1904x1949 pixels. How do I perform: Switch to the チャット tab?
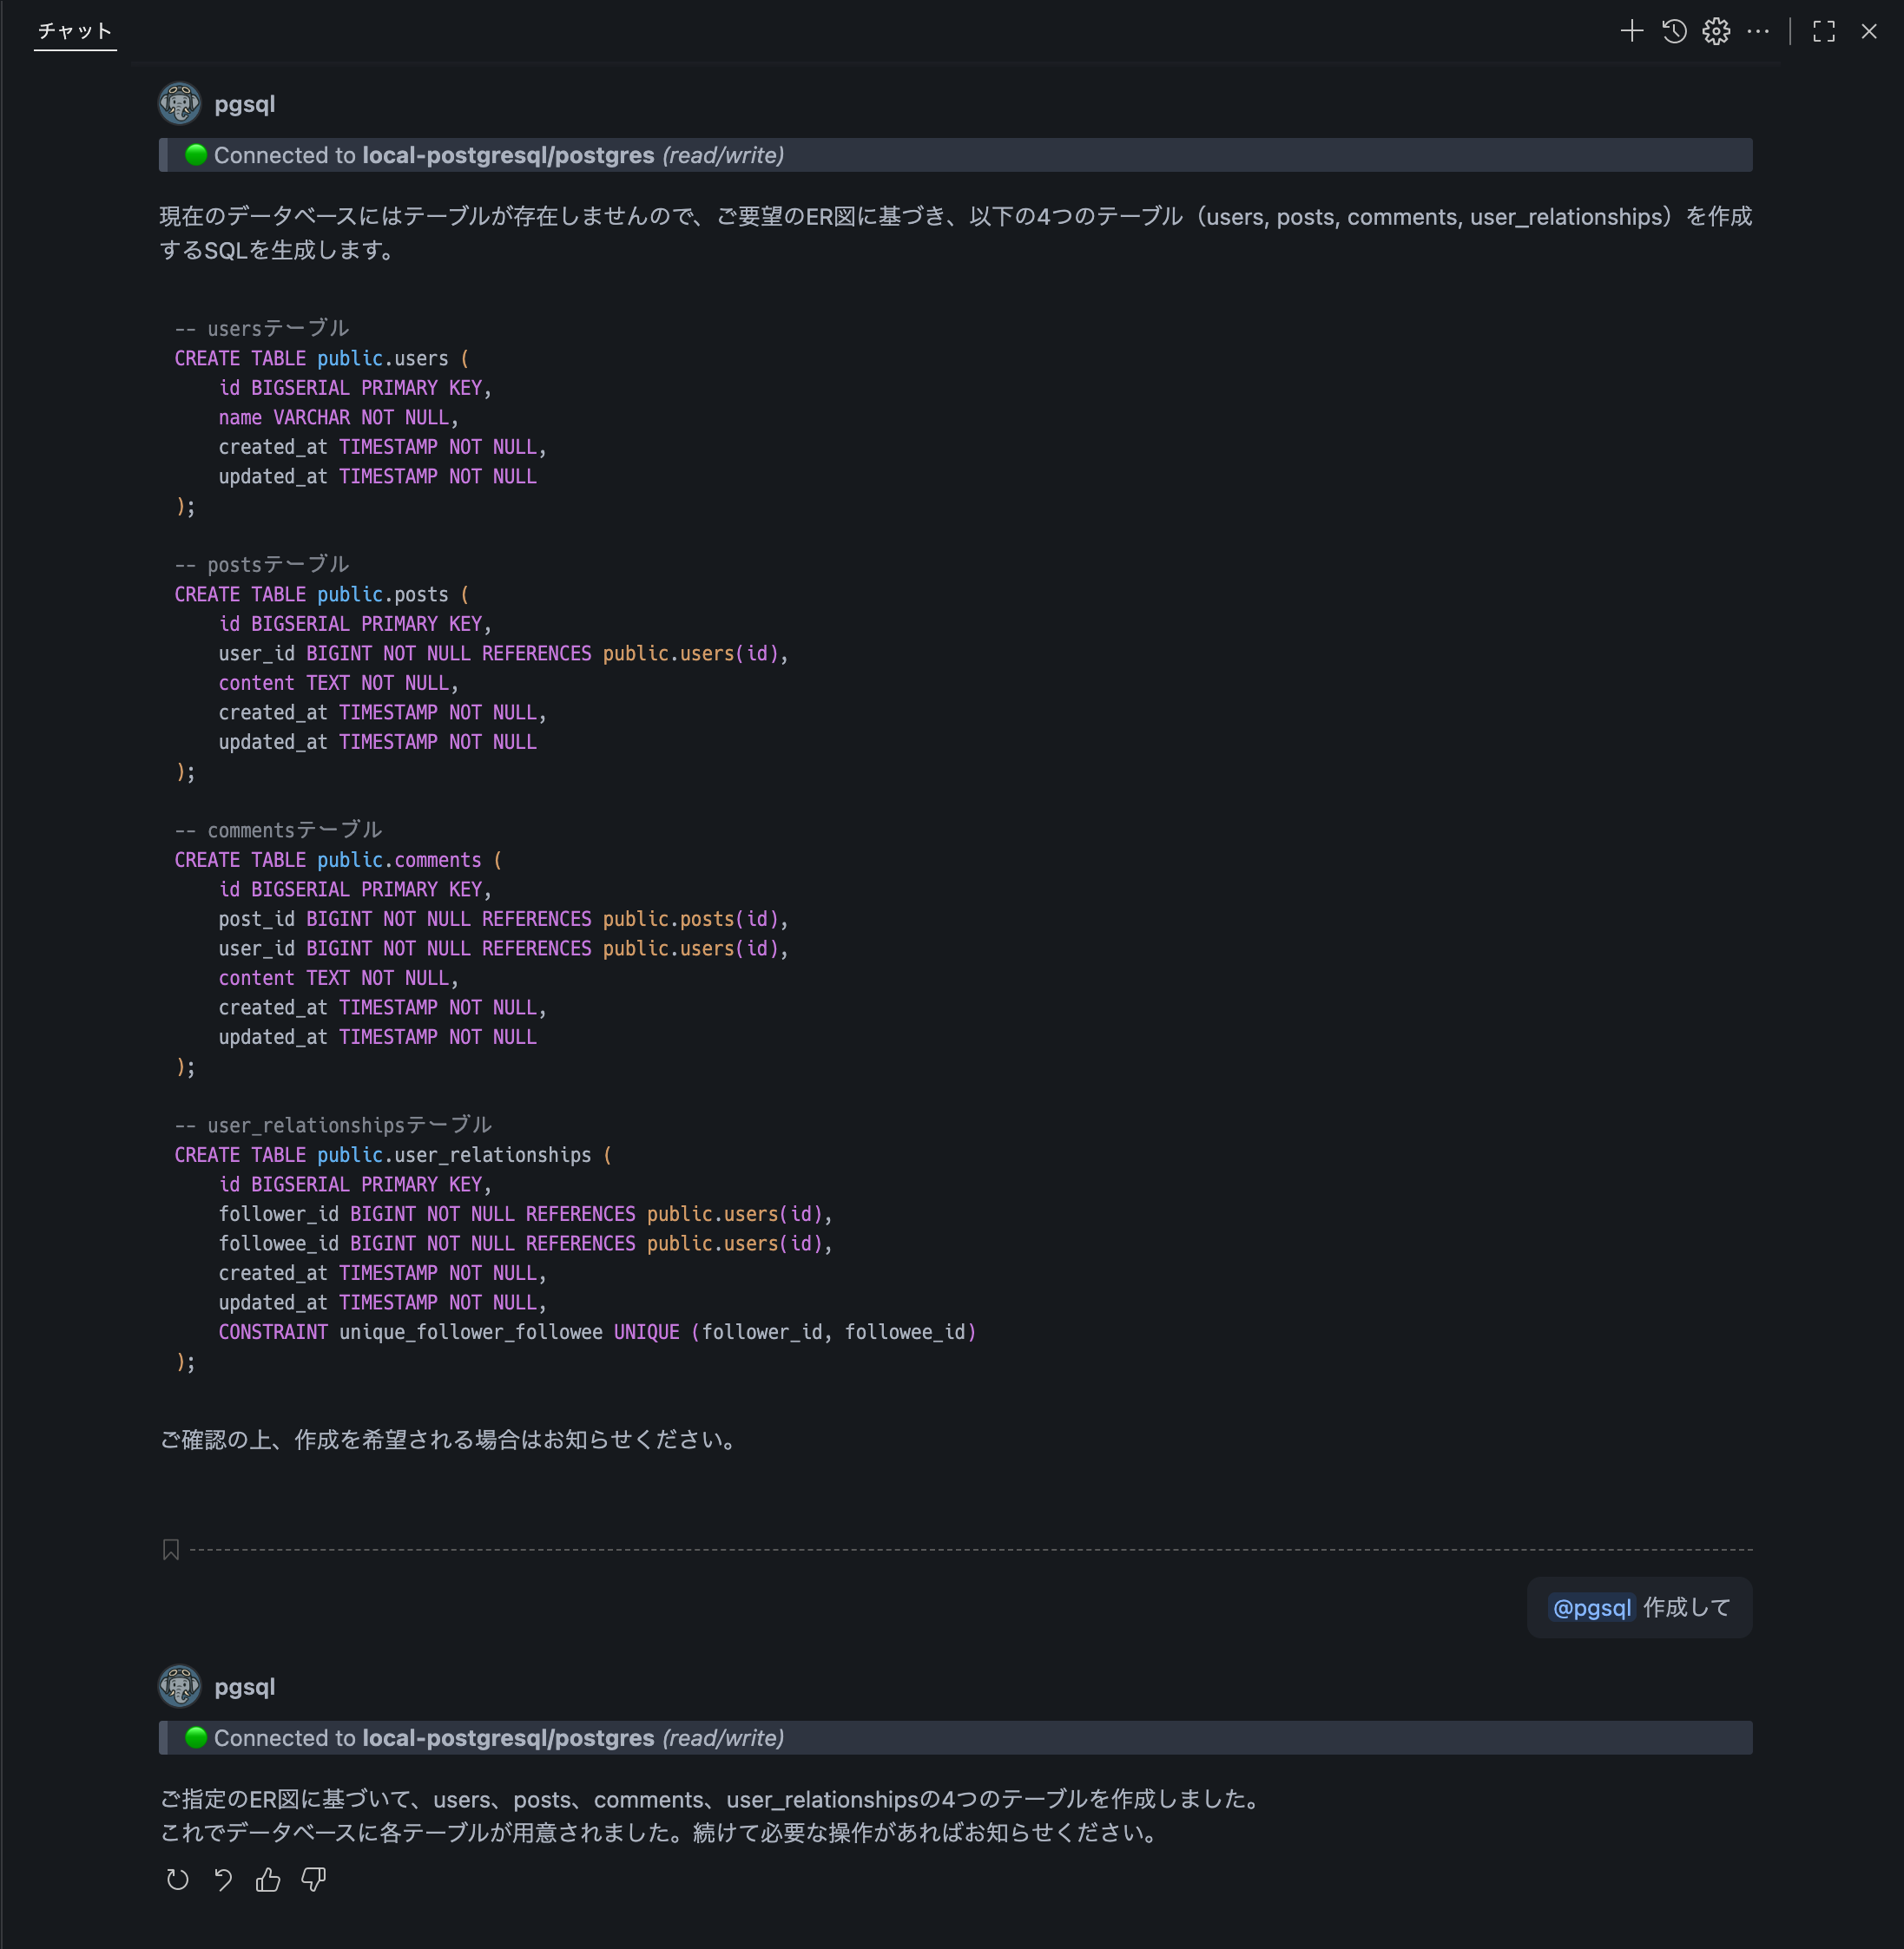pyautogui.click(x=74, y=31)
